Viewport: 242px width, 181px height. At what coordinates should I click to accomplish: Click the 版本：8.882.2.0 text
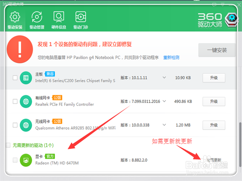pos(134,160)
